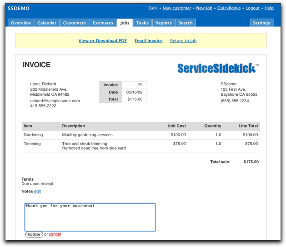Select the Jobs tab

(125, 23)
